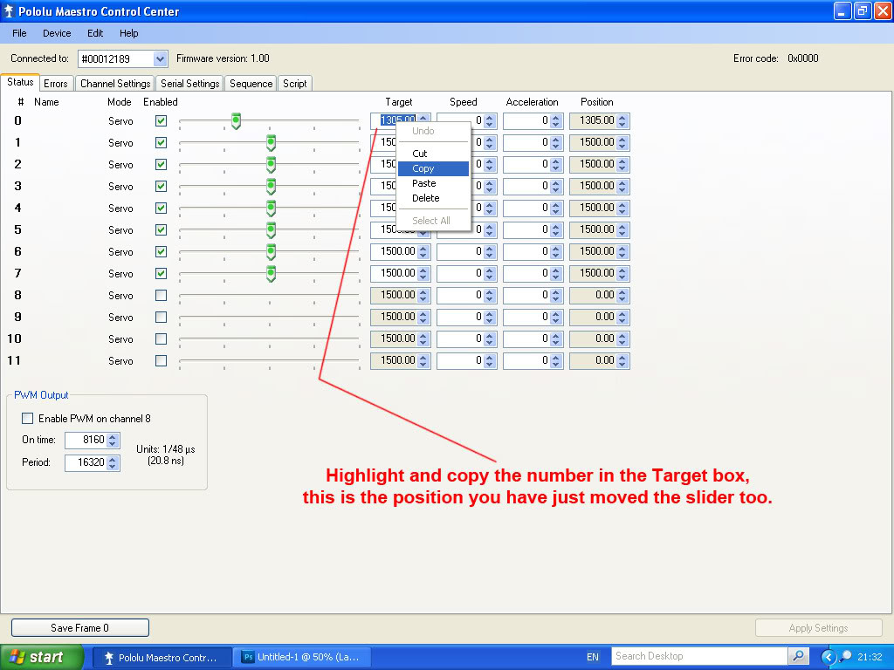The image size is (894, 670).
Task: Disable servo channel 3 checkbox
Action: pos(162,187)
